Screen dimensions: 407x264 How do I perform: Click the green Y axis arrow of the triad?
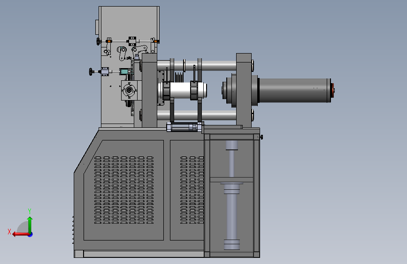point(30,225)
